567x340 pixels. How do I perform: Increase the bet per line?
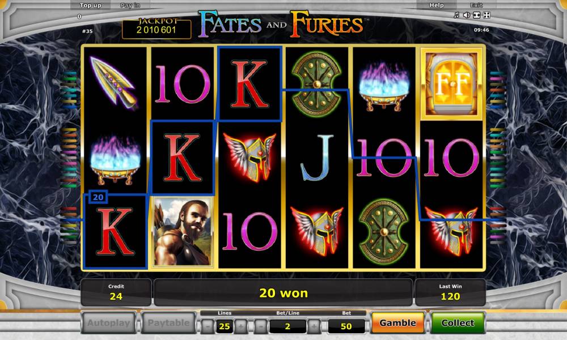[314, 326]
